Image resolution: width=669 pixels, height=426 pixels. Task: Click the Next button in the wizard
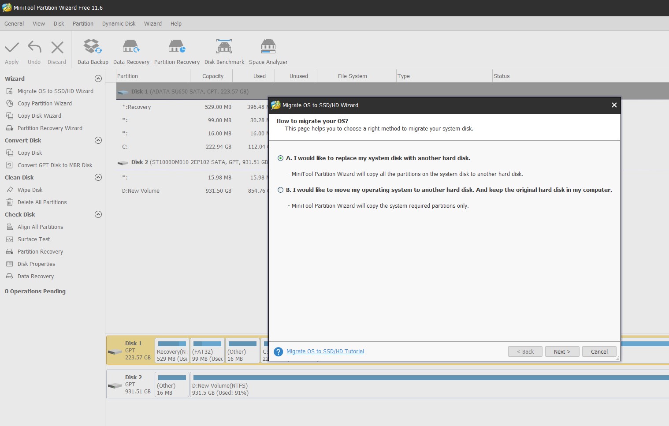[x=562, y=351]
